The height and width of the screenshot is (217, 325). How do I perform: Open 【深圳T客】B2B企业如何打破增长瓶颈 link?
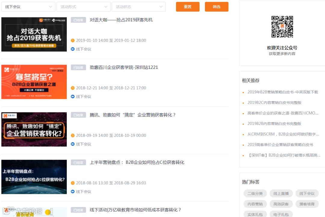(x=284, y=155)
